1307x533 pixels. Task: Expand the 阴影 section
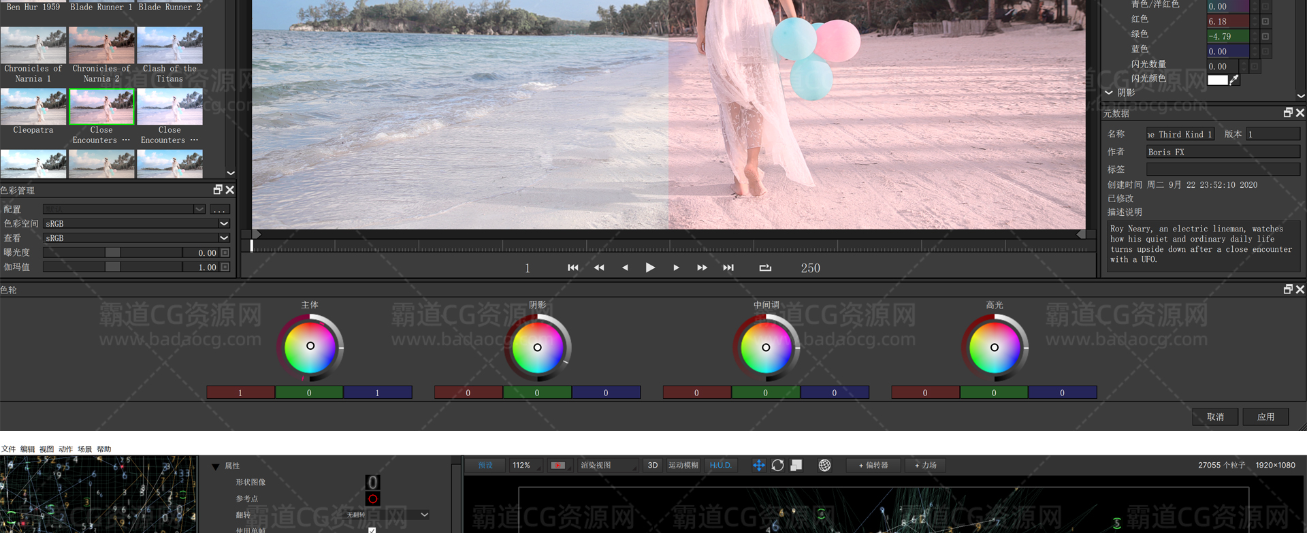tap(1109, 93)
